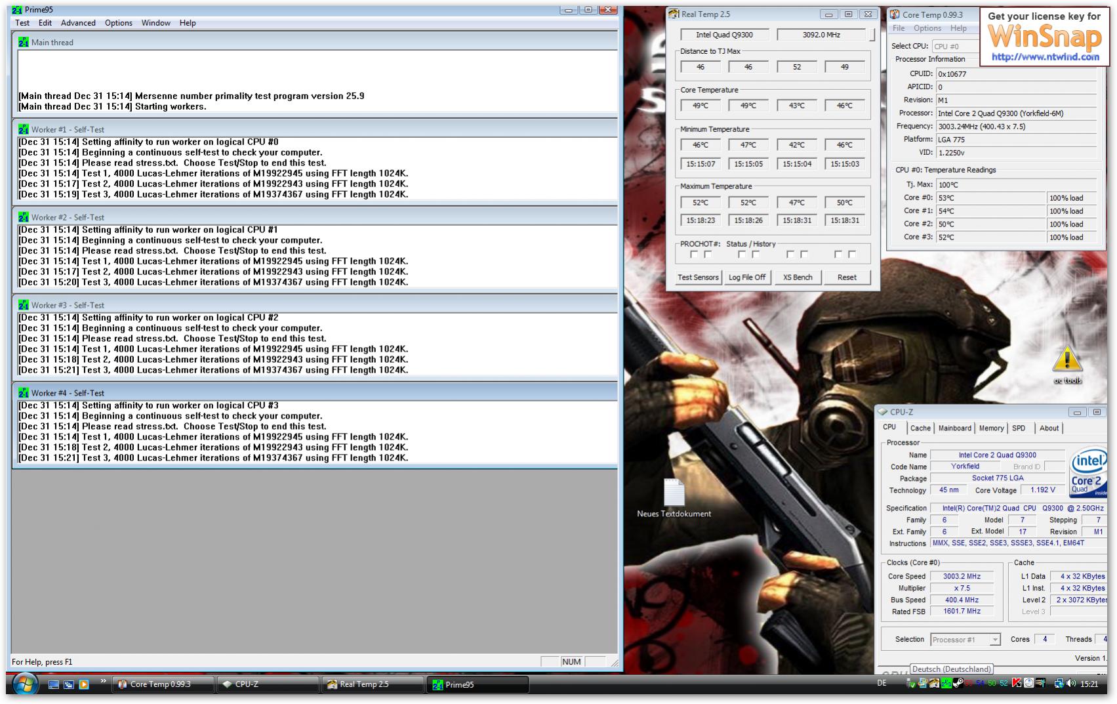1117x704 pixels.
Task: Select the oc tools desktop icon
Action: (1067, 365)
